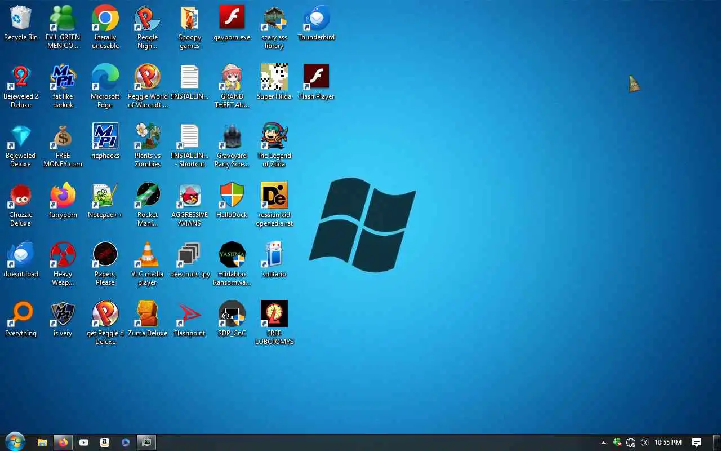Open the notification center icon
Screen dimensions: 721x451
click(697, 443)
